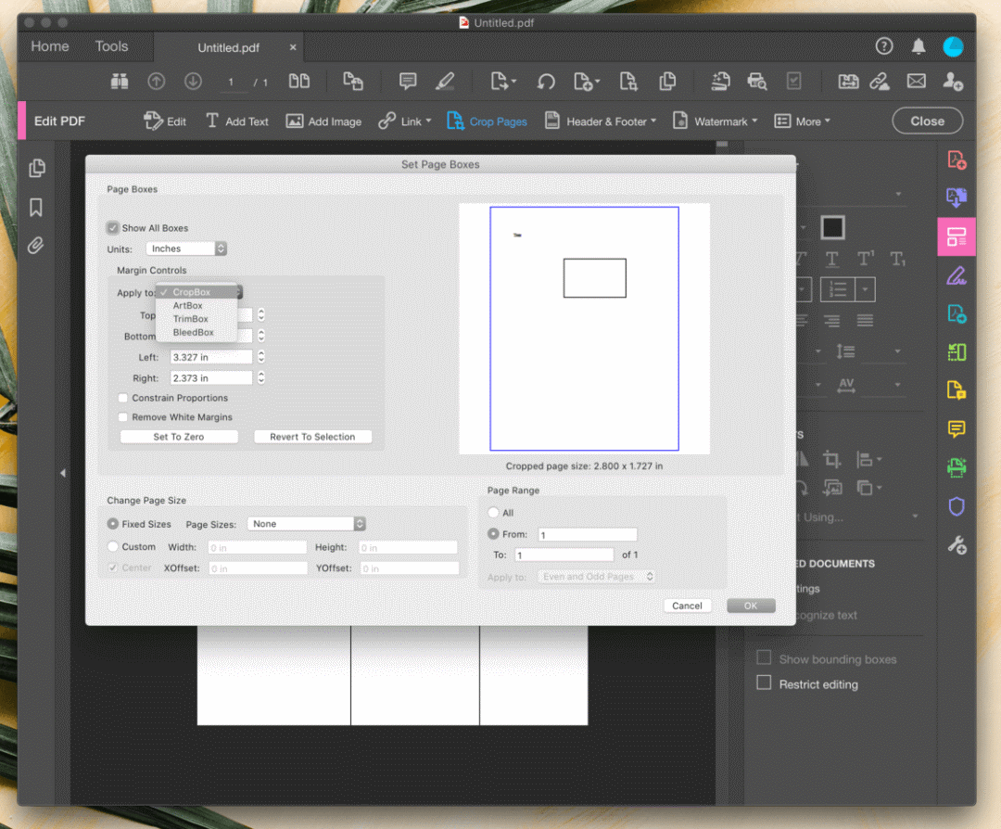Viewport: 1001px width, 829px height.
Task: Click the notifications bell icon
Action: (919, 46)
